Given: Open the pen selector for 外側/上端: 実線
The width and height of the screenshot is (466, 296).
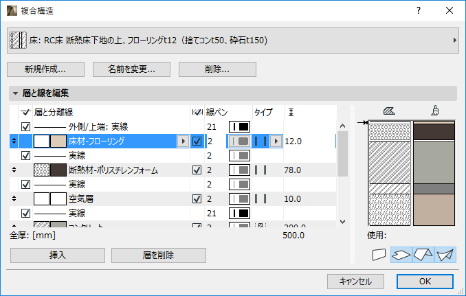Looking at the screenshot, I should 239,127.
